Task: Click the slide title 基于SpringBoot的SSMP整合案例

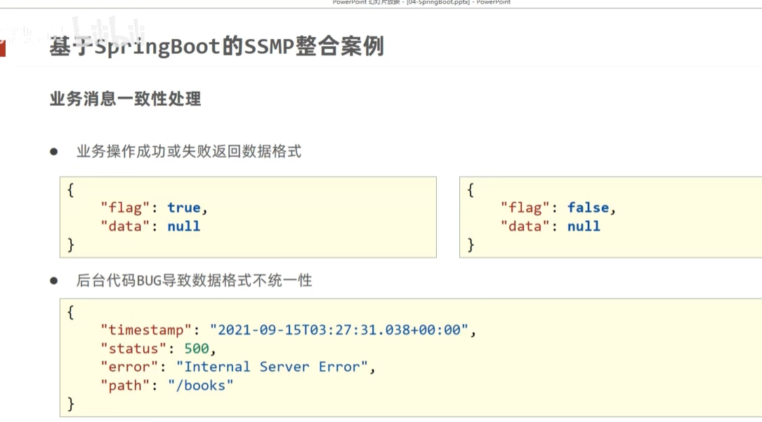Action: pos(217,46)
